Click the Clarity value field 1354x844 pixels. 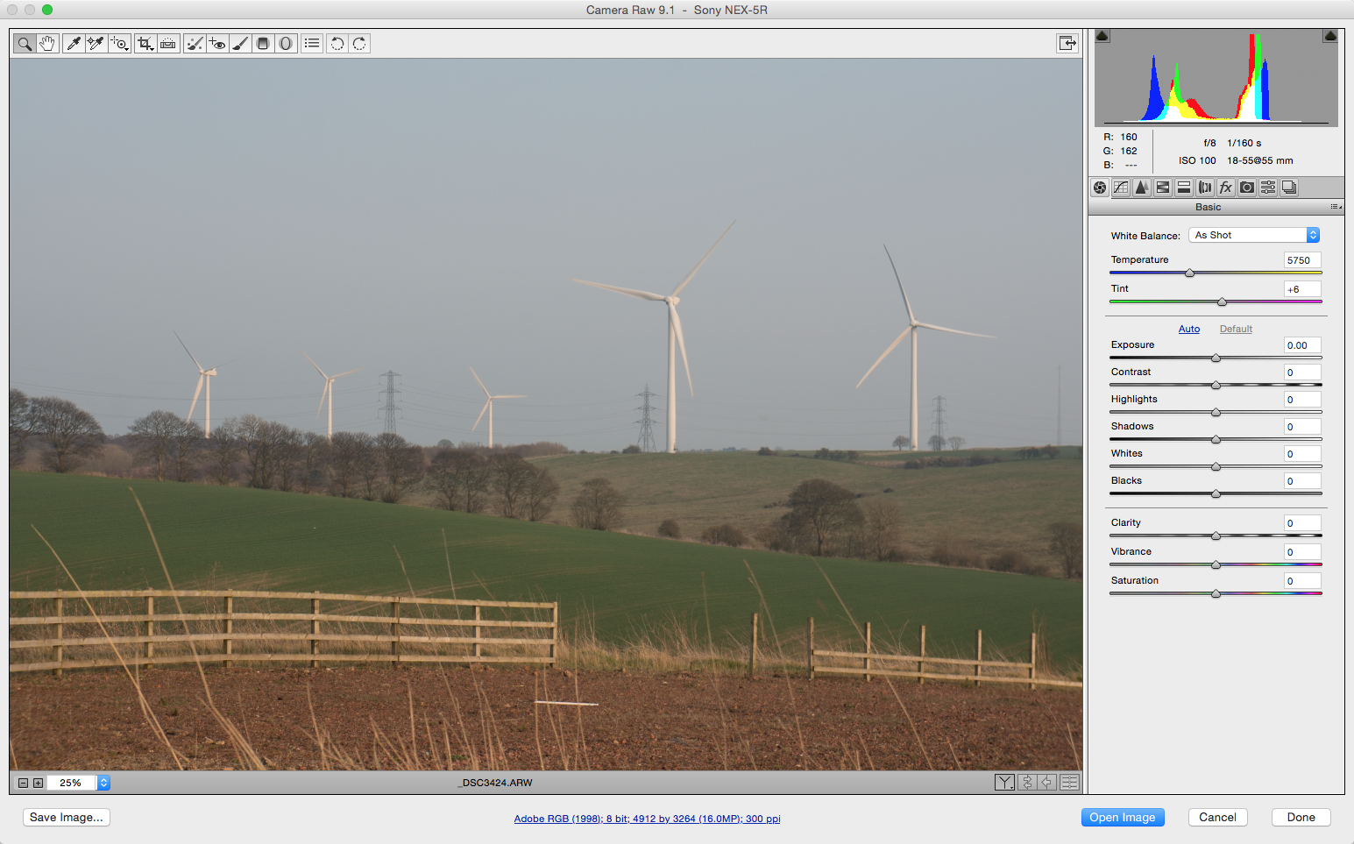click(x=1302, y=523)
